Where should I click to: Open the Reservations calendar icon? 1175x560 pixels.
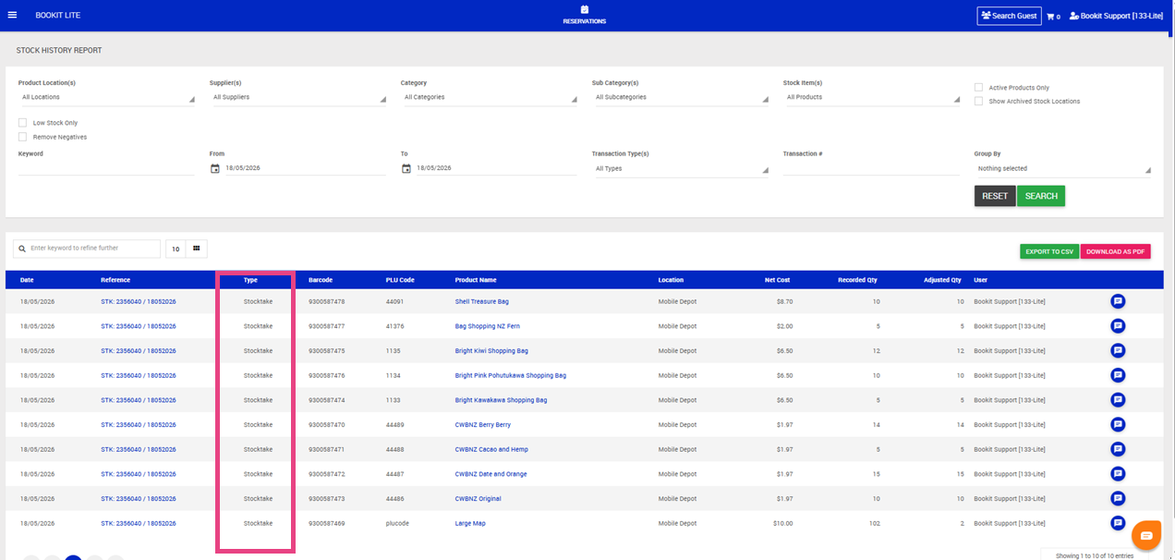(x=585, y=9)
